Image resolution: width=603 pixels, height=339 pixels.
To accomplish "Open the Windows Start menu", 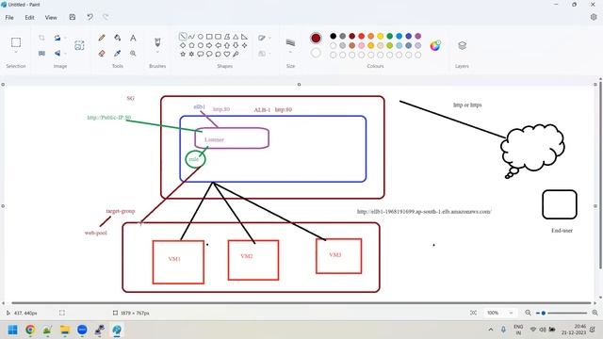I will click(x=12, y=330).
